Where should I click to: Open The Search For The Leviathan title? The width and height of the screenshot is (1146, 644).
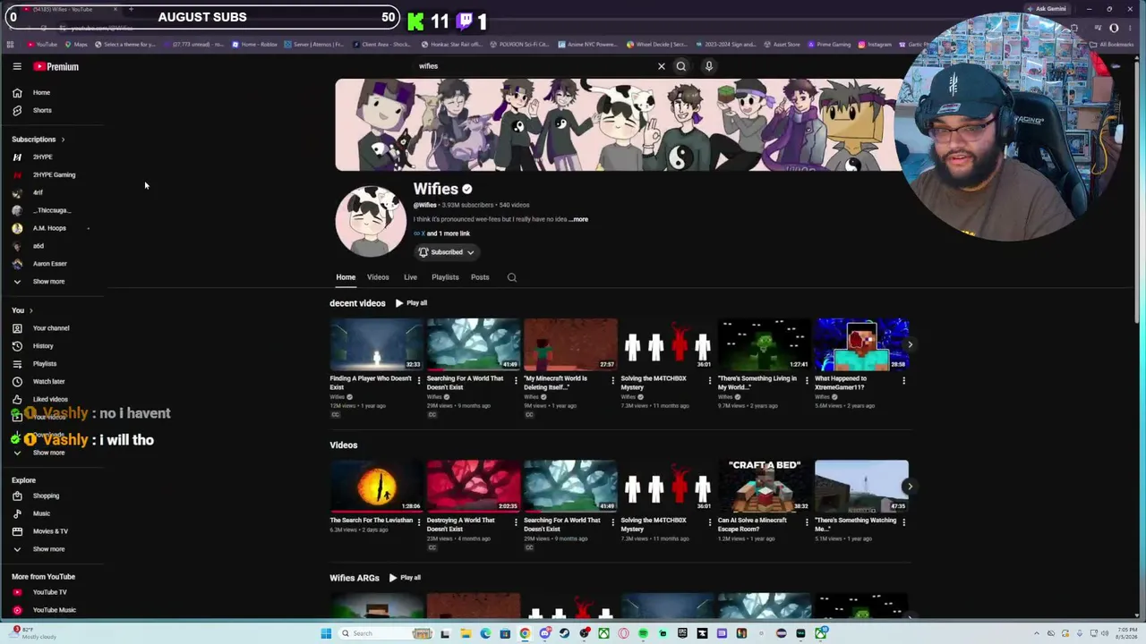point(372,521)
